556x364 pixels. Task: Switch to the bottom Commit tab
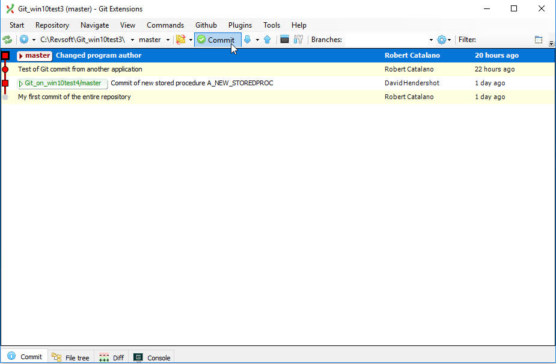[25, 357]
